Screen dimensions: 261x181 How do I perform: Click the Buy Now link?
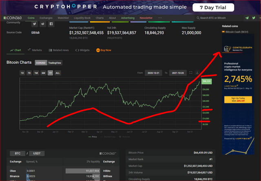pyautogui.click(x=106, y=50)
